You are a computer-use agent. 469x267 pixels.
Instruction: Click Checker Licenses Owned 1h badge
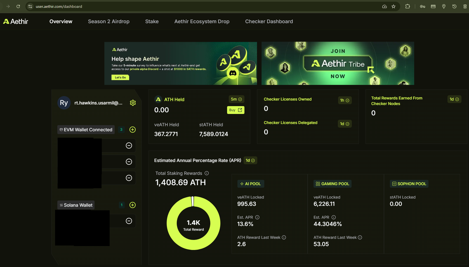(x=345, y=100)
